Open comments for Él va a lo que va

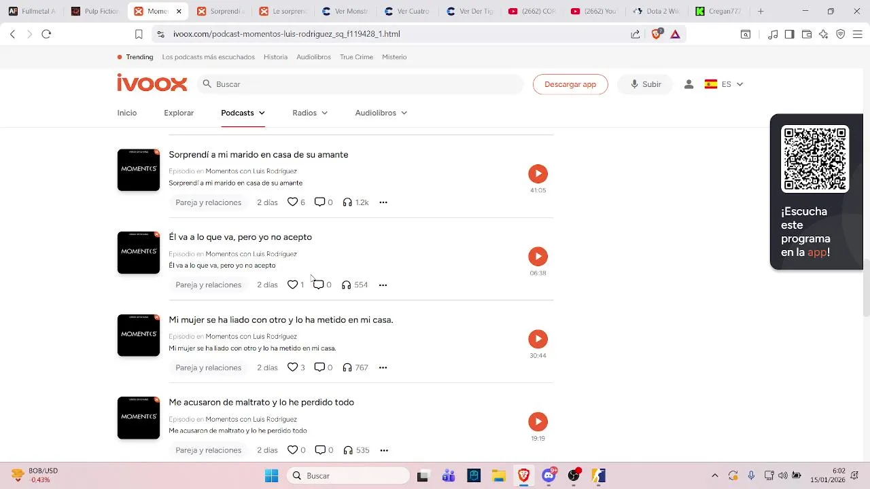pyautogui.click(x=318, y=285)
